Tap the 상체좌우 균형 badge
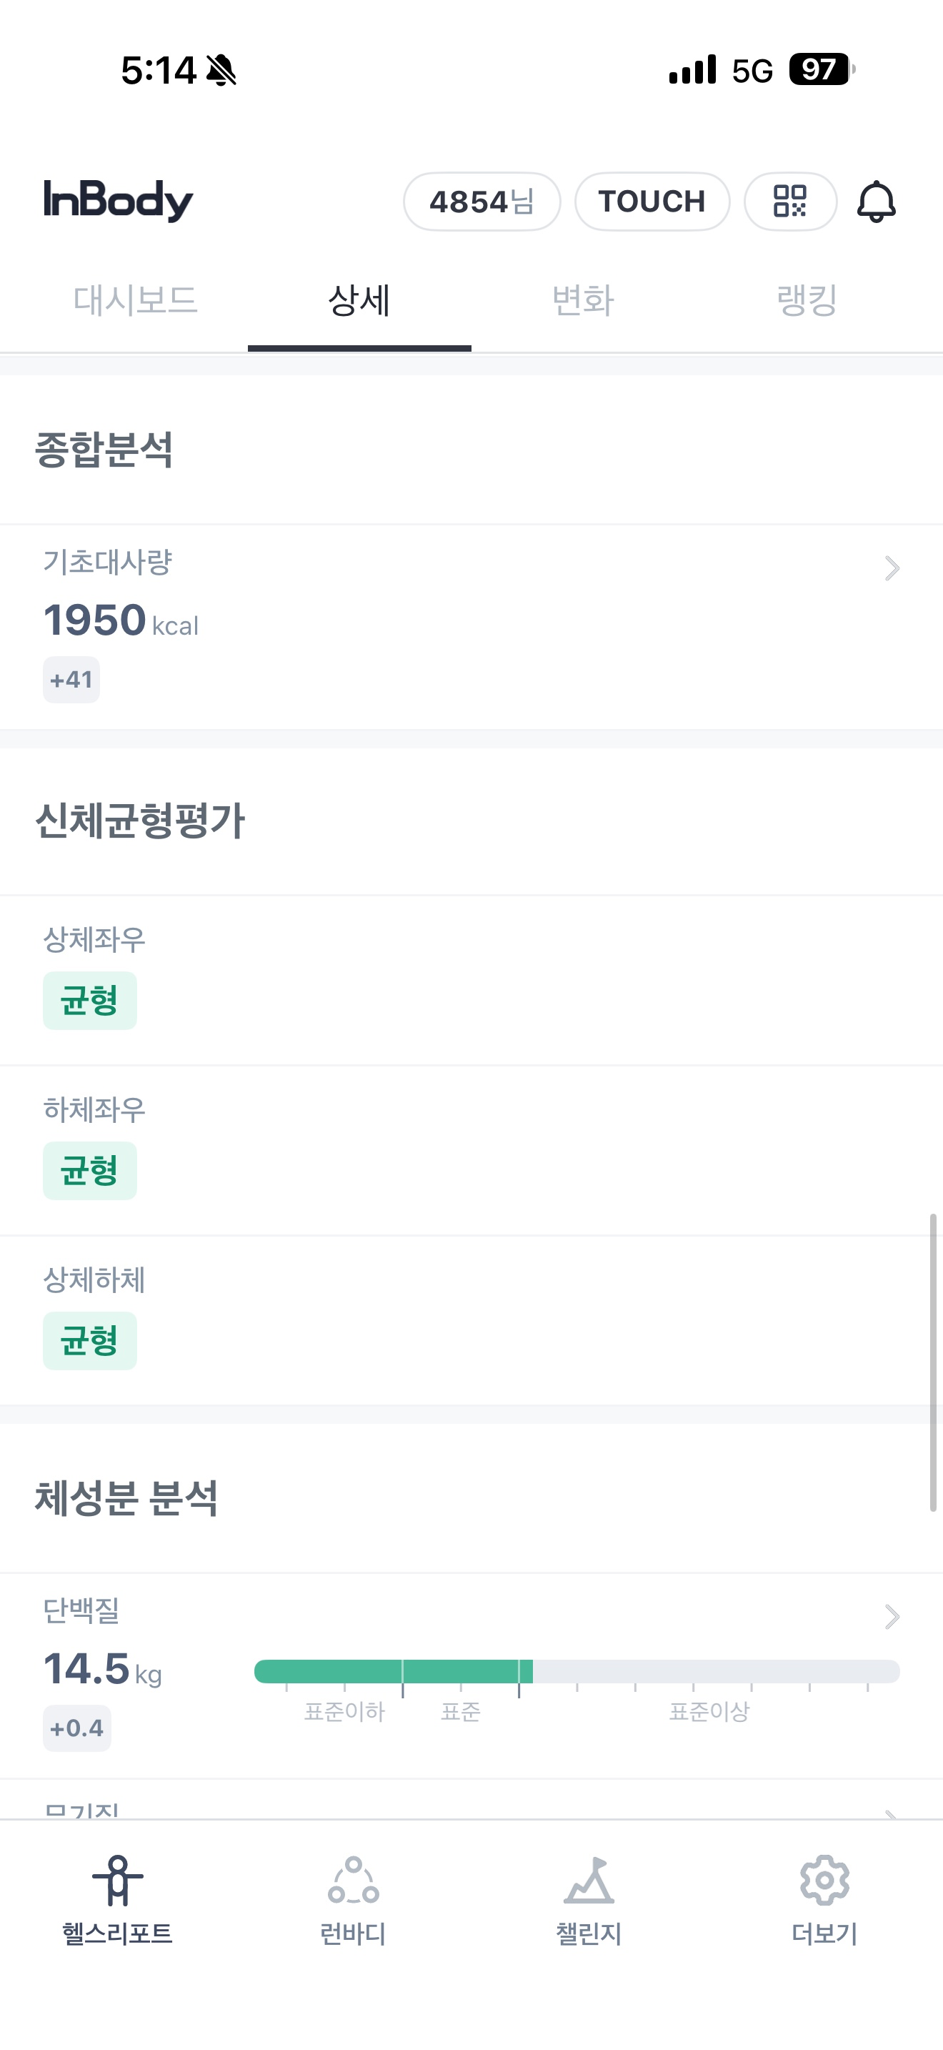The image size is (943, 2050). (x=90, y=1000)
